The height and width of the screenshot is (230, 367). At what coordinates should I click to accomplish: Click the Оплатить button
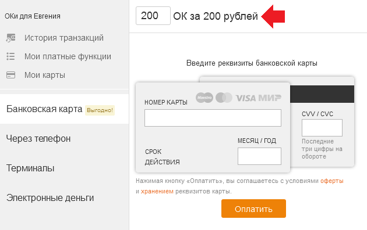point(253,209)
